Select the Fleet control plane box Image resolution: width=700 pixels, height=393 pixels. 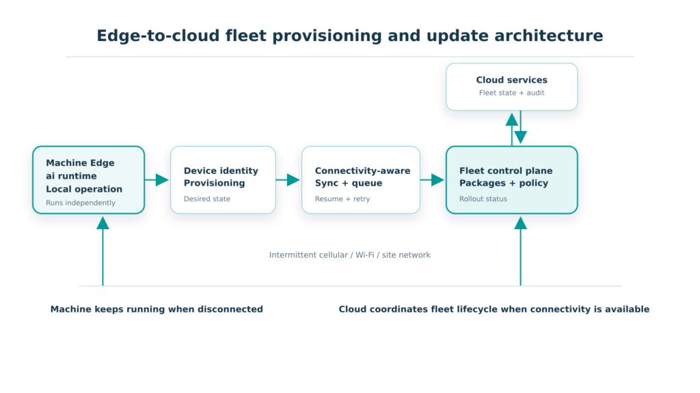pos(511,180)
